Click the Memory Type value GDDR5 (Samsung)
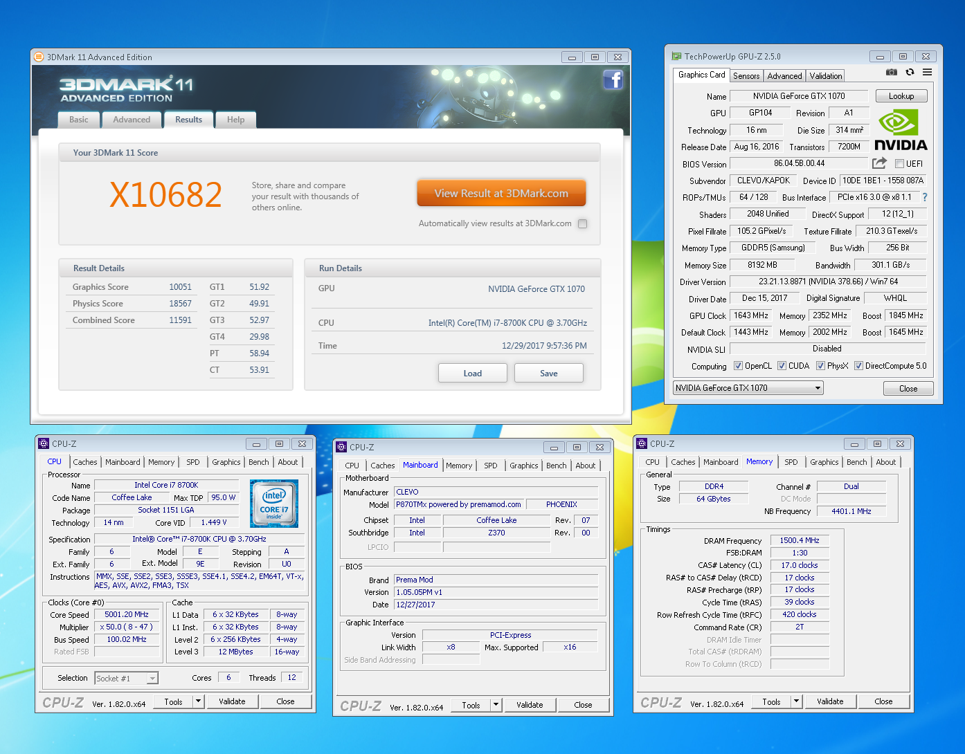Image resolution: width=965 pixels, height=754 pixels. 773,248
